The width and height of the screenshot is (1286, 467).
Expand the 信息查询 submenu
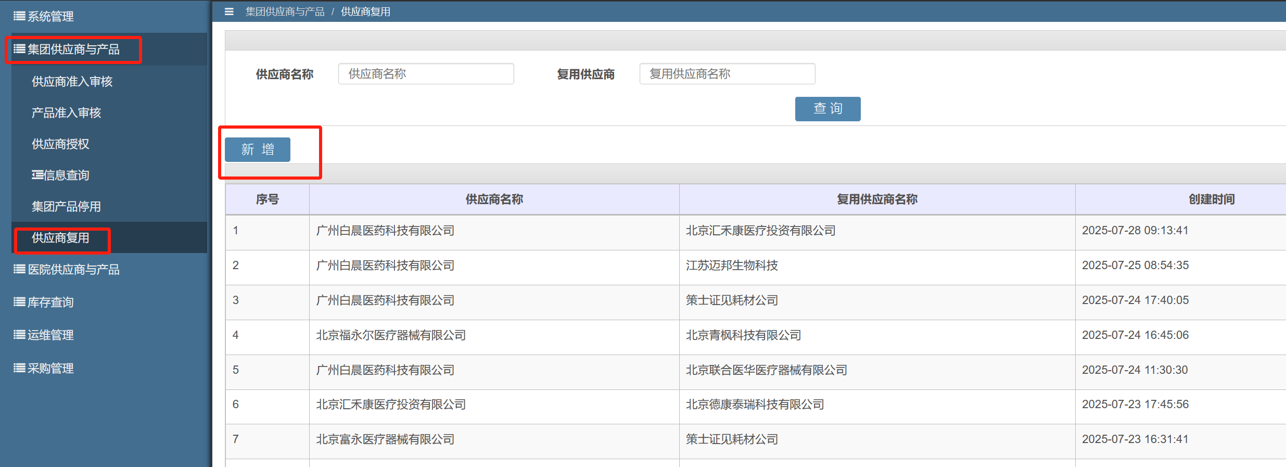[109, 175]
